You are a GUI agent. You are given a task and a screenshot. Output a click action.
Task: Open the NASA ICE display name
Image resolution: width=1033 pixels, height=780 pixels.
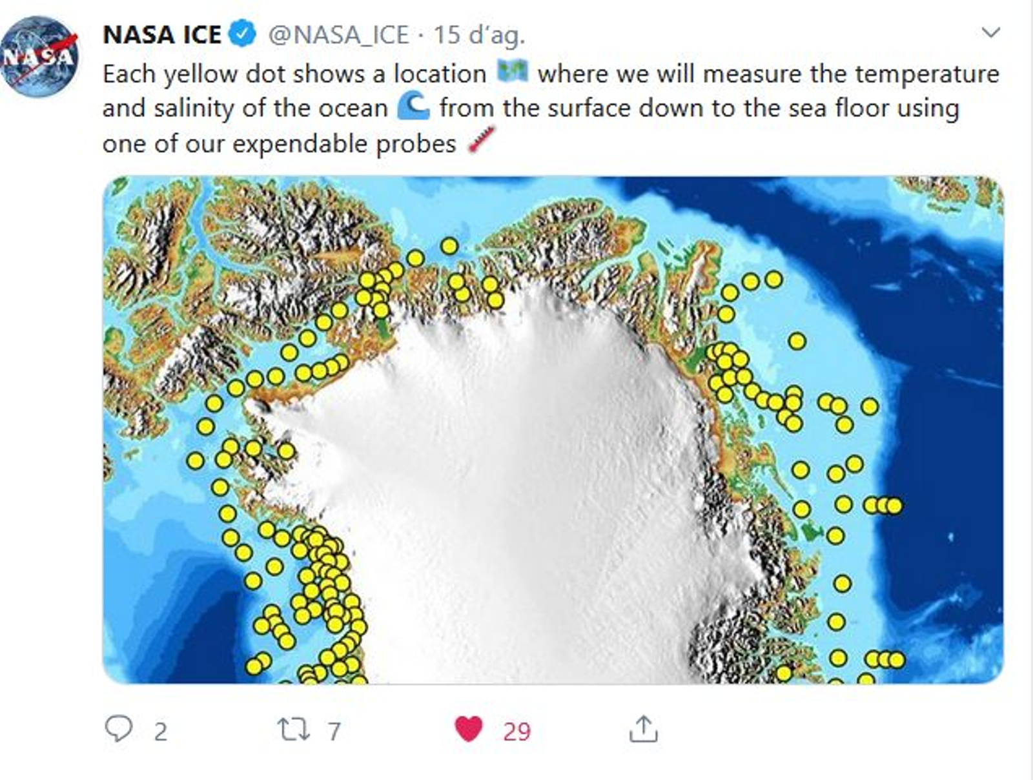(x=161, y=34)
